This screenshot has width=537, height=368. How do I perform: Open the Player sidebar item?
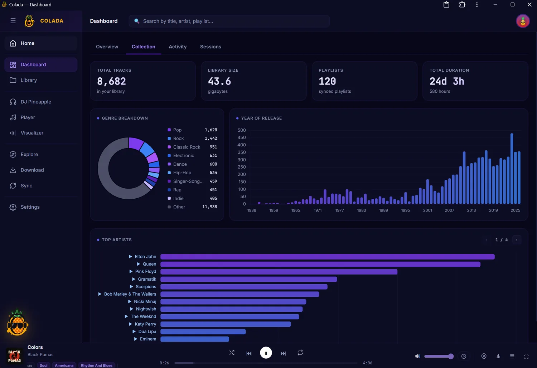(x=41, y=117)
